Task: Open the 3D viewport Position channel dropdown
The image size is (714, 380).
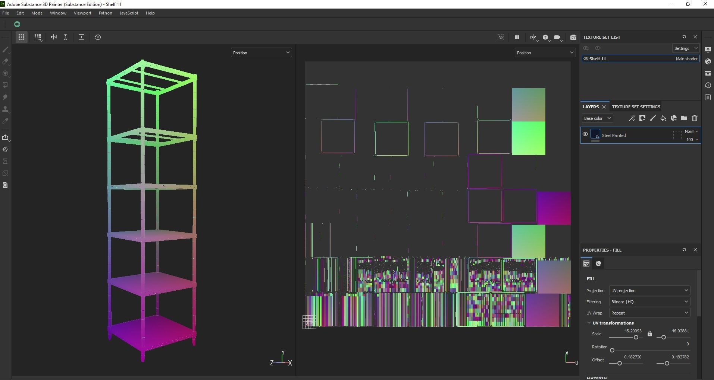Action: coord(261,53)
